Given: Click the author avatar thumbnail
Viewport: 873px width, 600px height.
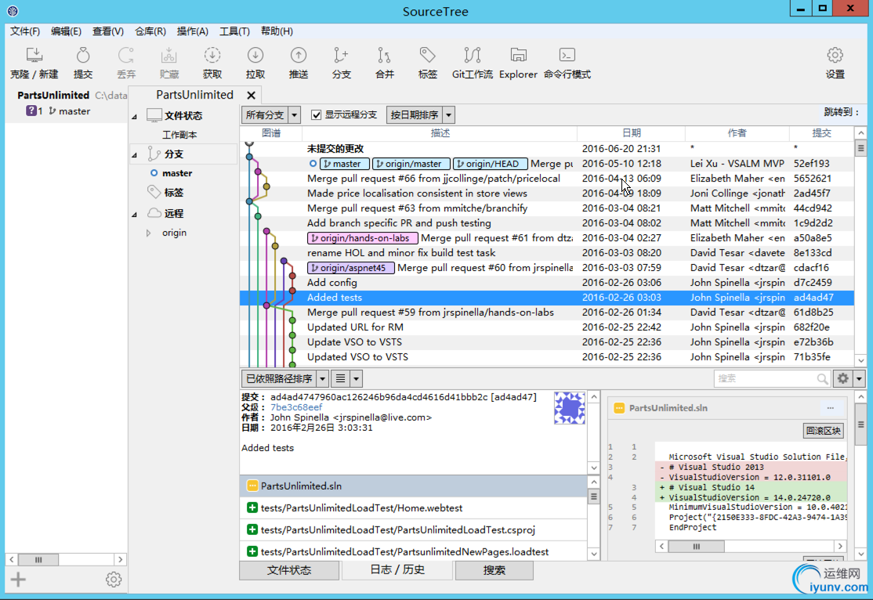Looking at the screenshot, I should (x=569, y=408).
